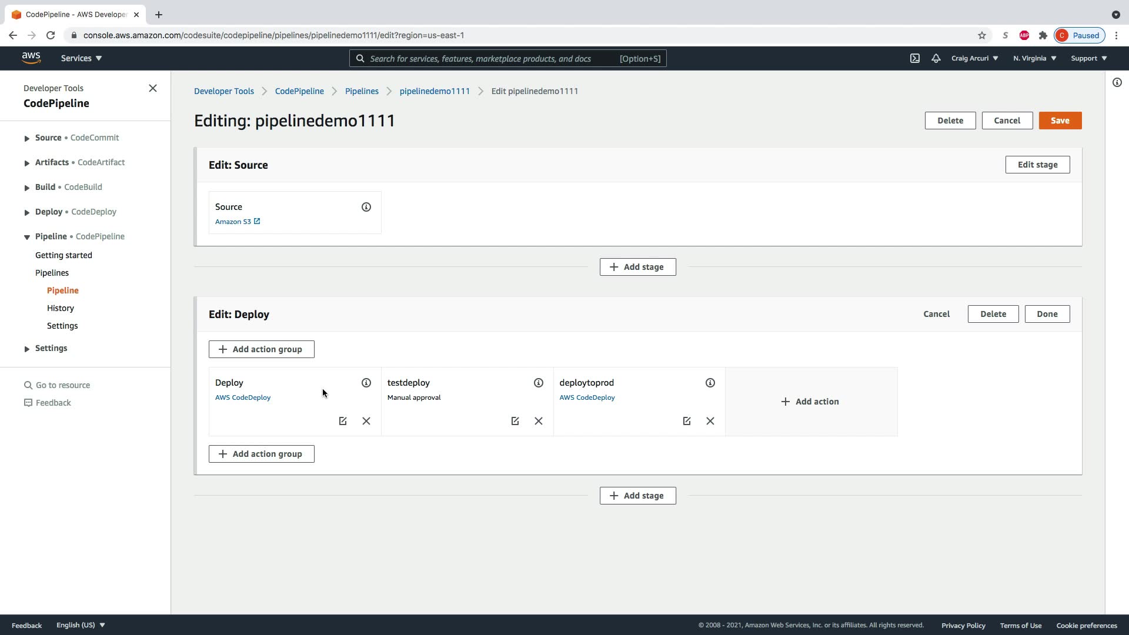
Task: Open the N. Virginia region dropdown
Action: click(x=1034, y=58)
